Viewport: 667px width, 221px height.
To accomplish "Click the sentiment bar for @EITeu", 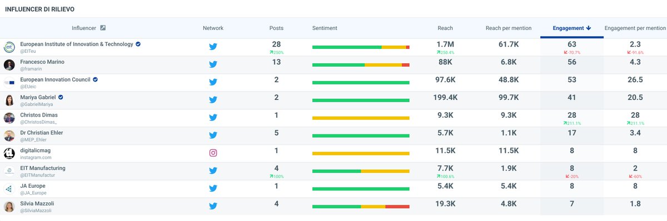I will click(361, 47).
